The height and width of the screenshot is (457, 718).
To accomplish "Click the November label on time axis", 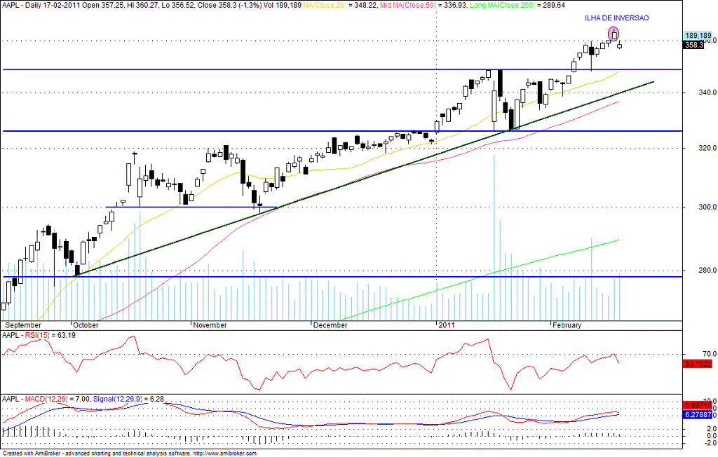I will point(210,325).
